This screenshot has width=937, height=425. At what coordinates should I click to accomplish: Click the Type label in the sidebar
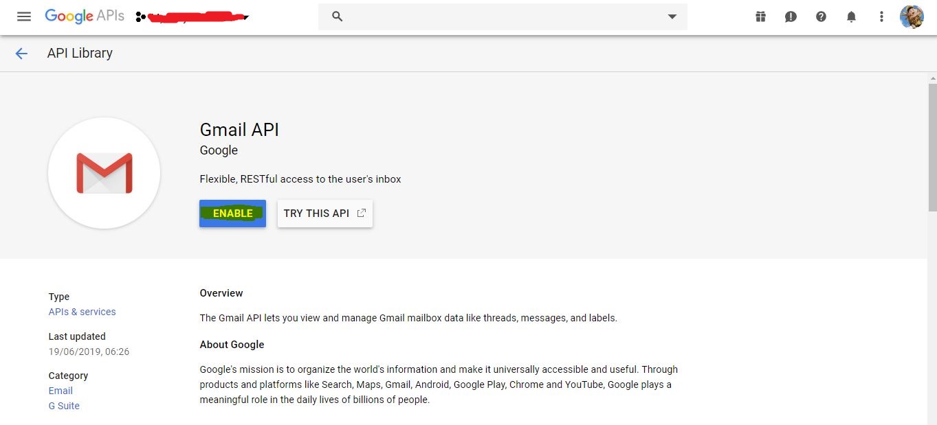[x=58, y=297]
